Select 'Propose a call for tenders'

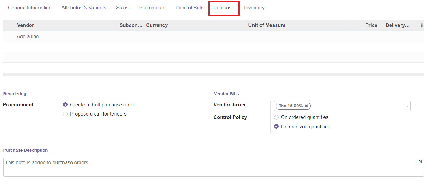[x=65, y=114]
